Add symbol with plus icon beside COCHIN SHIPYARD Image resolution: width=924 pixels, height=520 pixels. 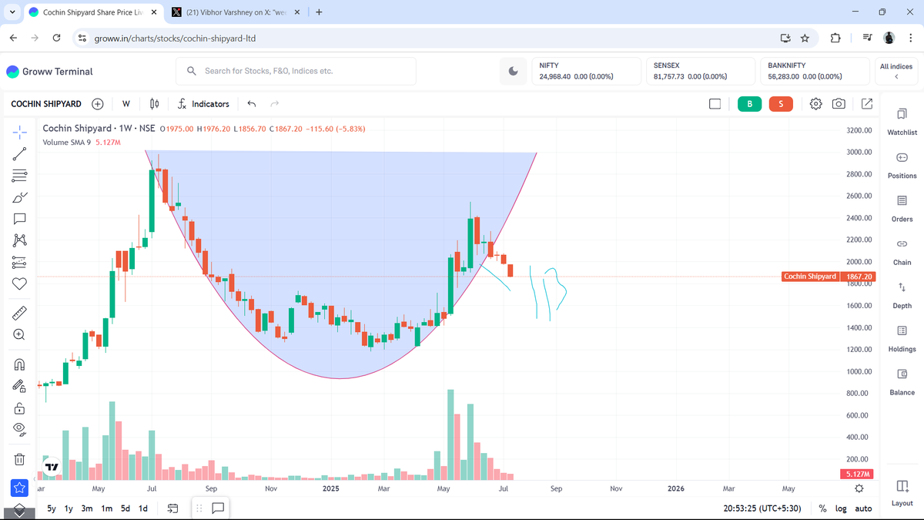point(98,104)
